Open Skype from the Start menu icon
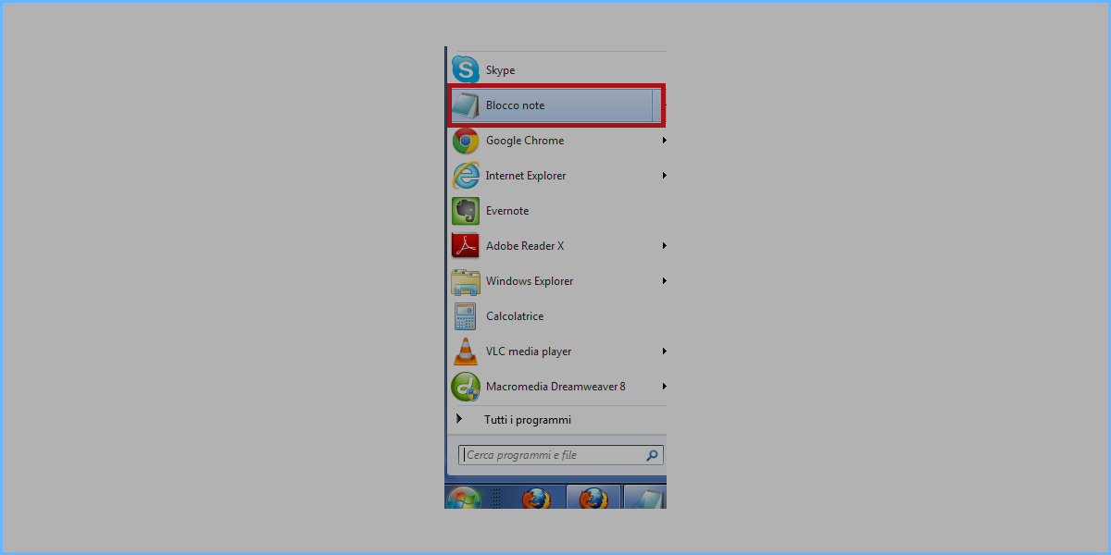Image resolution: width=1111 pixels, height=555 pixels. point(466,70)
